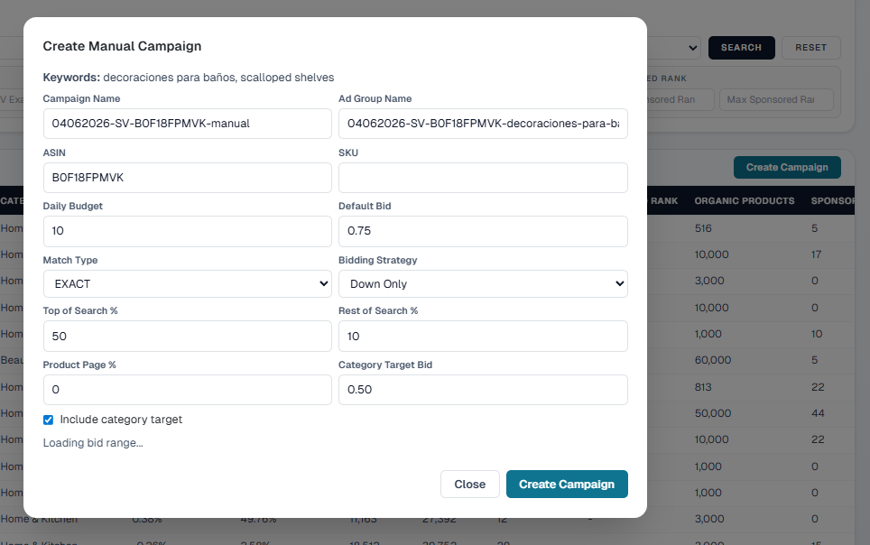Select the Rest of Search % field
The image size is (870, 545).
coord(483,337)
